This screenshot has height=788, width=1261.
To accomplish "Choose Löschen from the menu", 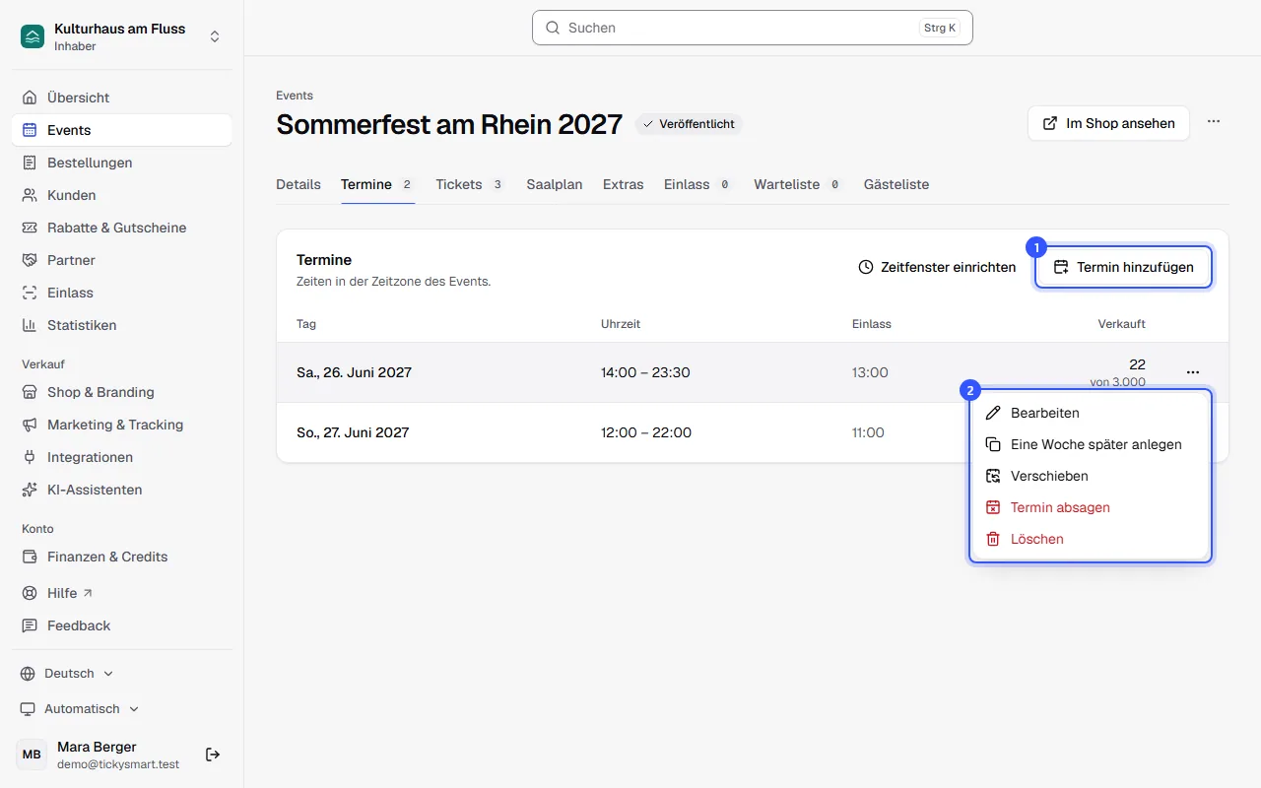I will point(1091,539).
